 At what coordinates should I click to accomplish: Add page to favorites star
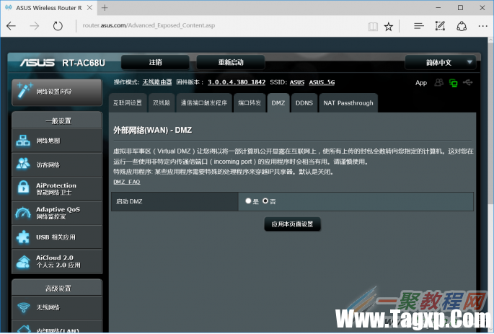point(389,27)
